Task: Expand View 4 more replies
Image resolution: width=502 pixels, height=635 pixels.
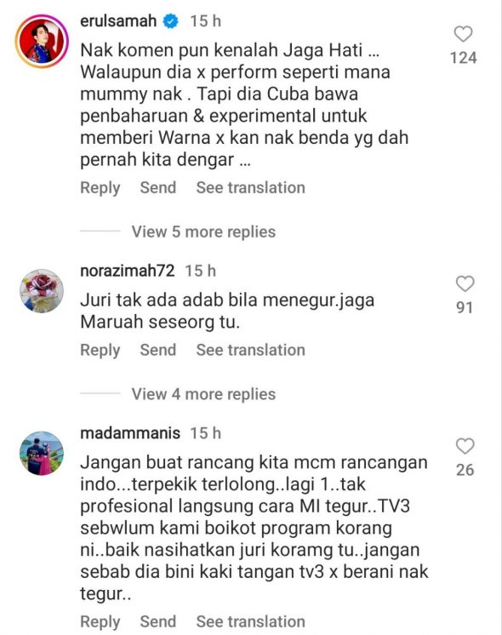Action: pyautogui.click(x=203, y=394)
